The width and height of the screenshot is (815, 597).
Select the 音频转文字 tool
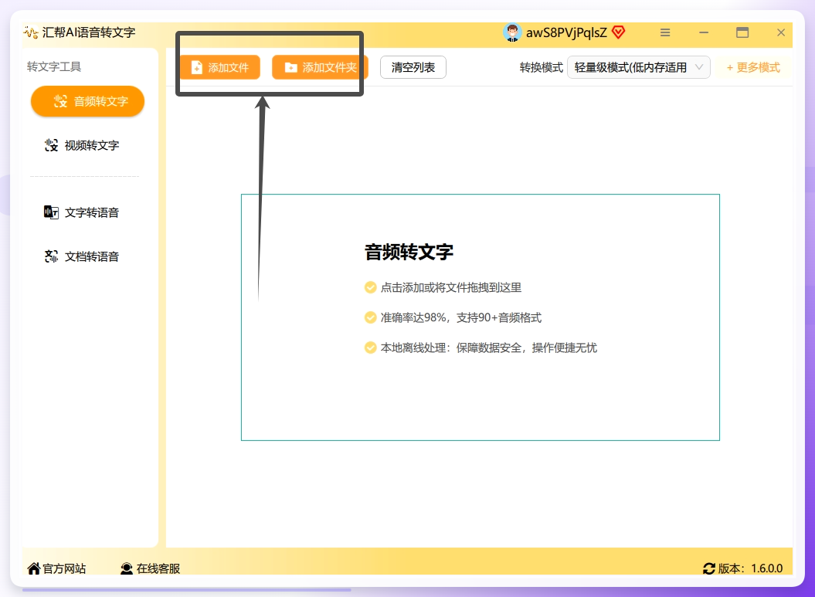click(x=87, y=101)
